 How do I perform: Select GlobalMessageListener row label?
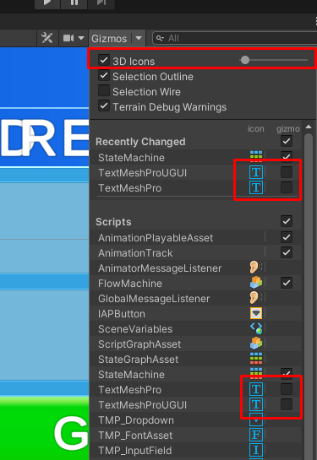coord(154,299)
